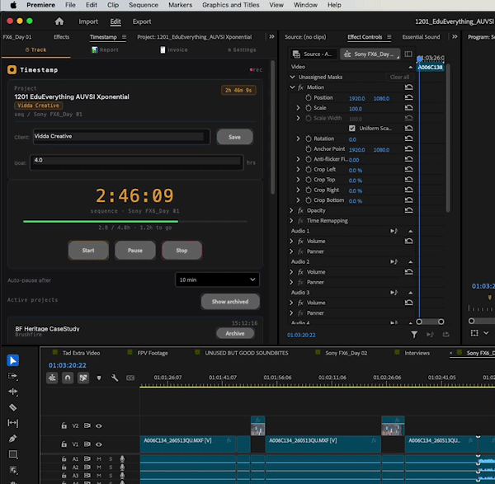Go to the Premiere Home screen icon

pyautogui.click(x=59, y=21)
